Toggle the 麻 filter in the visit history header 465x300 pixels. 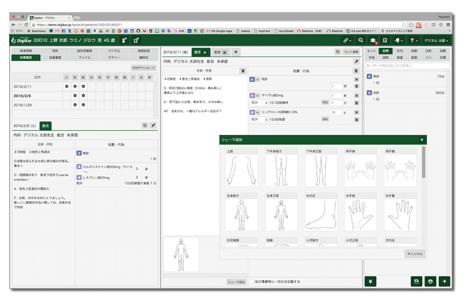tap(150, 77)
